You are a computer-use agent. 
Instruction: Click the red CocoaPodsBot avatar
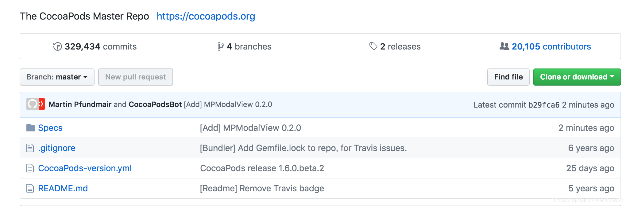tap(42, 104)
